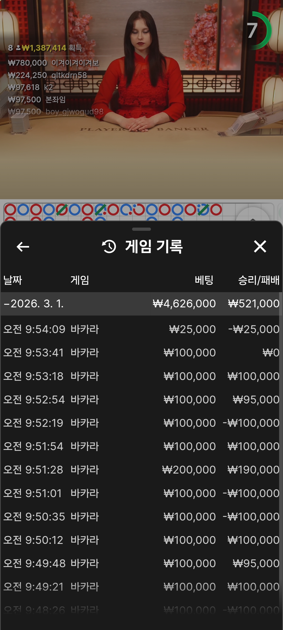Tap the player count icon next to 8
The height and width of the screenshot is (630, 283).
18,48
